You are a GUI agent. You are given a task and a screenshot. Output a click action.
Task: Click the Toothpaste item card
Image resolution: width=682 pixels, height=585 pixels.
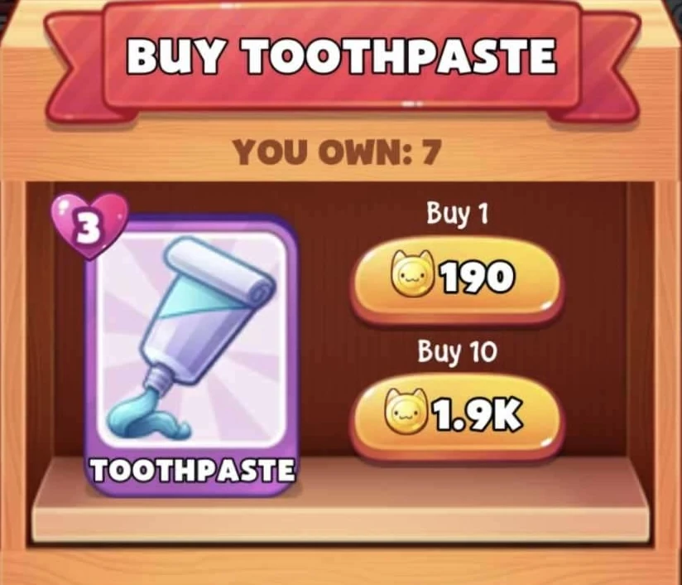click(191, 355)
